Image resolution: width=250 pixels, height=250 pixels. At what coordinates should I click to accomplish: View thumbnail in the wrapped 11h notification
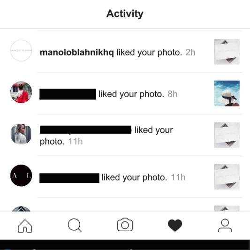[227, 135]
